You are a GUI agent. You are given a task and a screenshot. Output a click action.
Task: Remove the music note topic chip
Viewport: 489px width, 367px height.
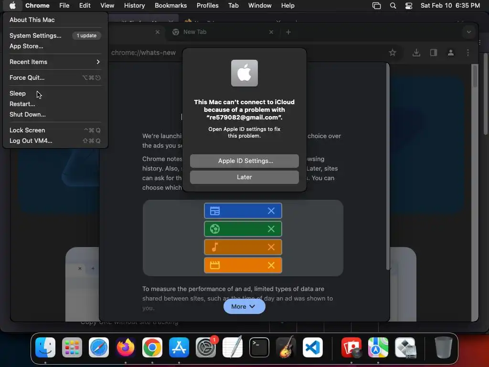(x=271, y=247)
